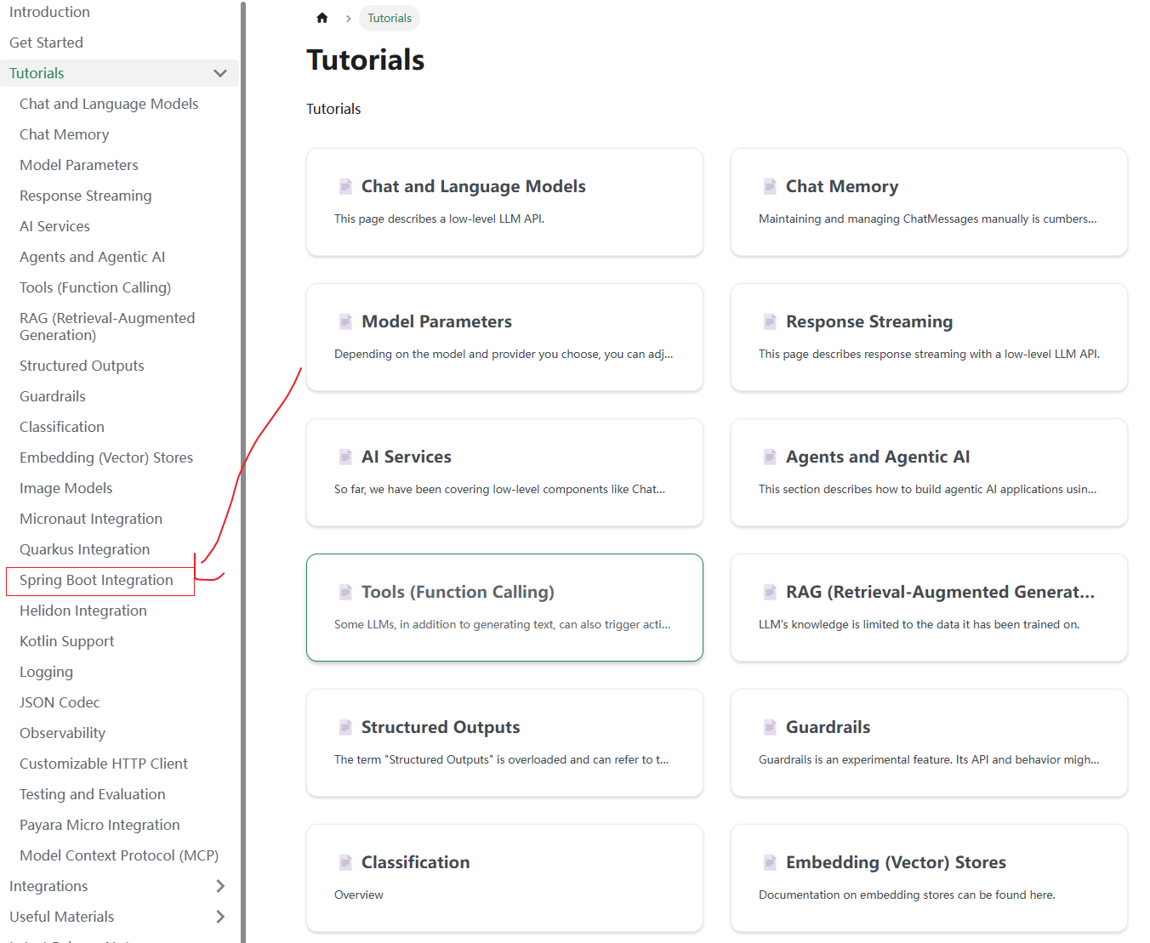The height and width of the screenshot is (943, 1150).
Task: Open Structured Outputs sidebar link
Action: point(82,366)
